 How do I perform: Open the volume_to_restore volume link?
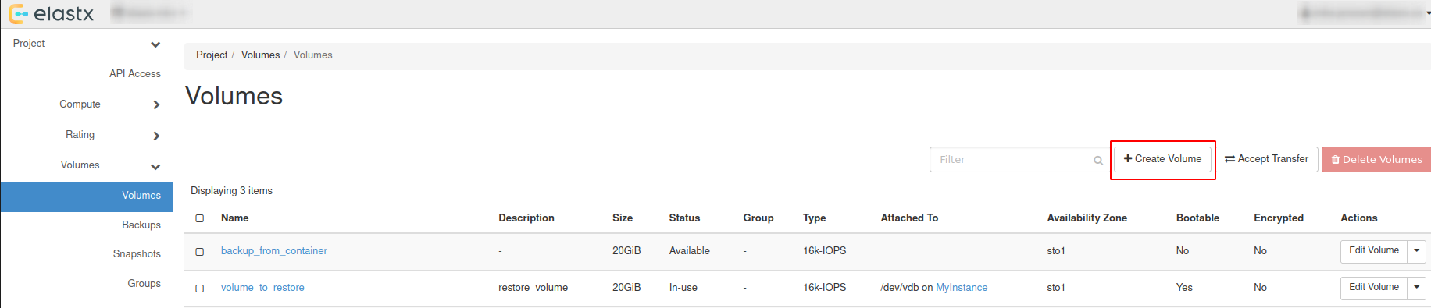(262, 288)
